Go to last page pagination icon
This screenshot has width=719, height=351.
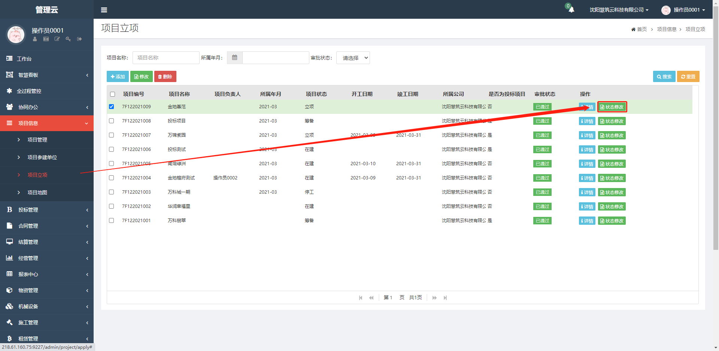[445, 298]
